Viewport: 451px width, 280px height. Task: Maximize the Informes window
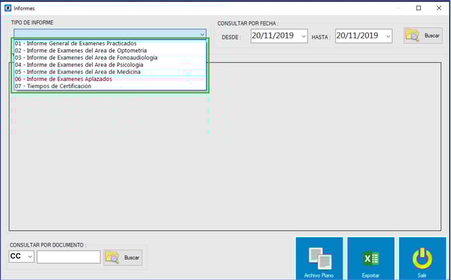(x=419, y=8)
